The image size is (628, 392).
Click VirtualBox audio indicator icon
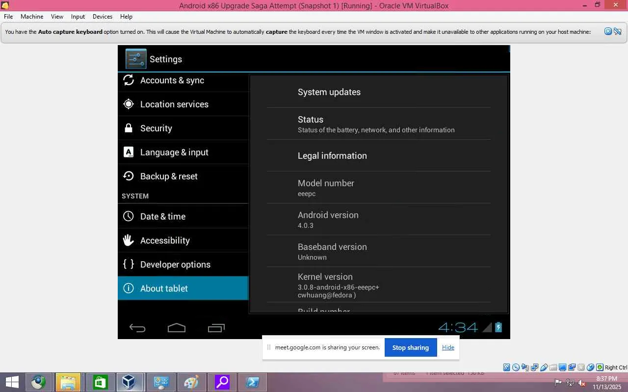[525, 367]
